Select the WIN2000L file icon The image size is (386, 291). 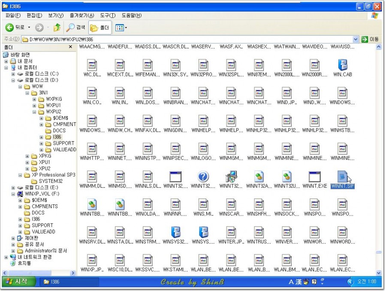tap(287, 65)
